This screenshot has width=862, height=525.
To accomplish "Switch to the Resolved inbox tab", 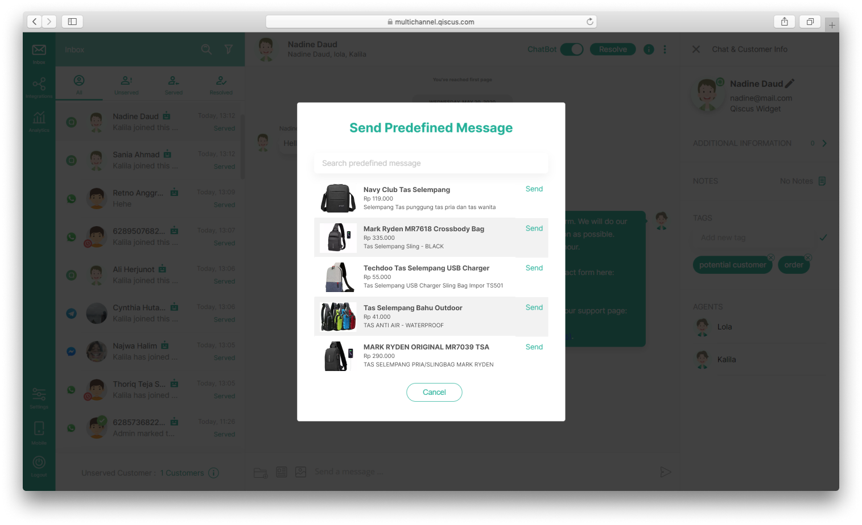I will click(x=221, y=84).
